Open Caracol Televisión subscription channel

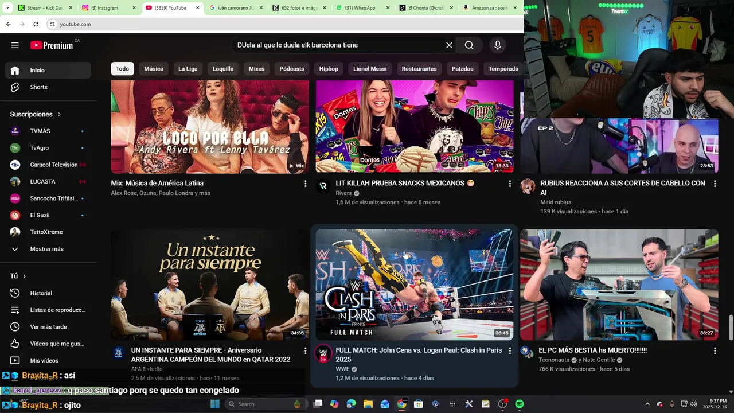(x=48, y=165)
